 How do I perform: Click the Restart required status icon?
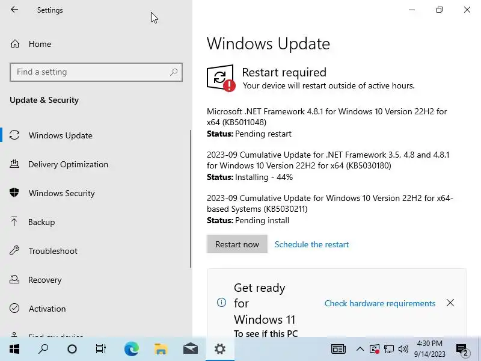[x=221, y=78]
